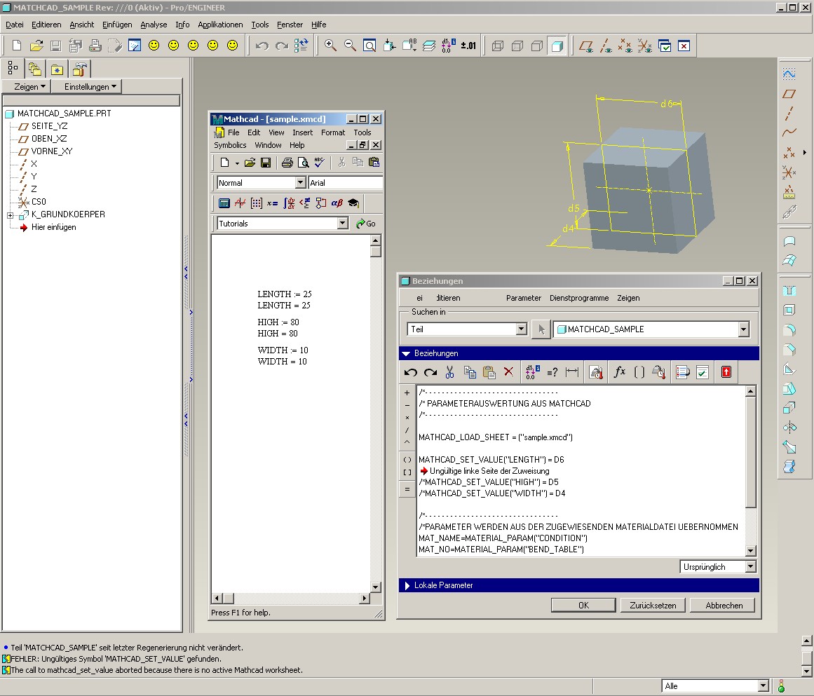The width and height of the screenshot is (814, 696).
Task: Open the Normal style dropdown in Mathcad
Action: pos(300,183)
